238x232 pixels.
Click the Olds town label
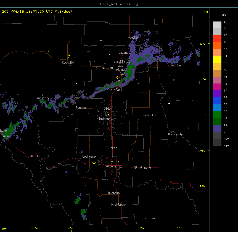pos(107,109)
